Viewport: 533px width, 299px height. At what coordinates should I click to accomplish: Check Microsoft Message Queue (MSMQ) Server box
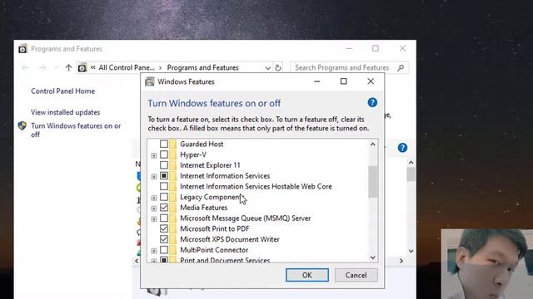[x=164, y=218]
